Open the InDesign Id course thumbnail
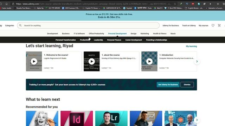Image resolution: width=225 pixels, height=126 pixels. [x=77, y=118]
